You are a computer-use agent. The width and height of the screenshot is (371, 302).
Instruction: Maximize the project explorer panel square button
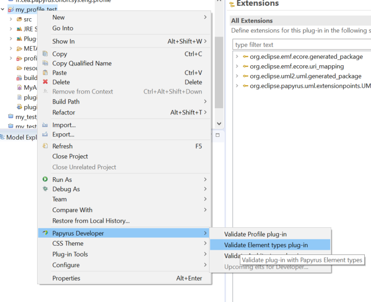point(218,135)
